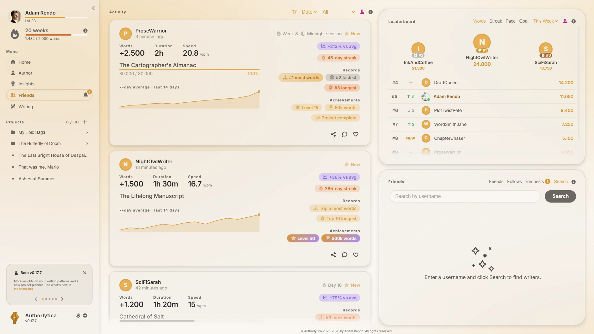The height and width of the screenshot is (334, 594).
Task: Click the Authorlytica pen nib logo
Action: tap(15, 318)
